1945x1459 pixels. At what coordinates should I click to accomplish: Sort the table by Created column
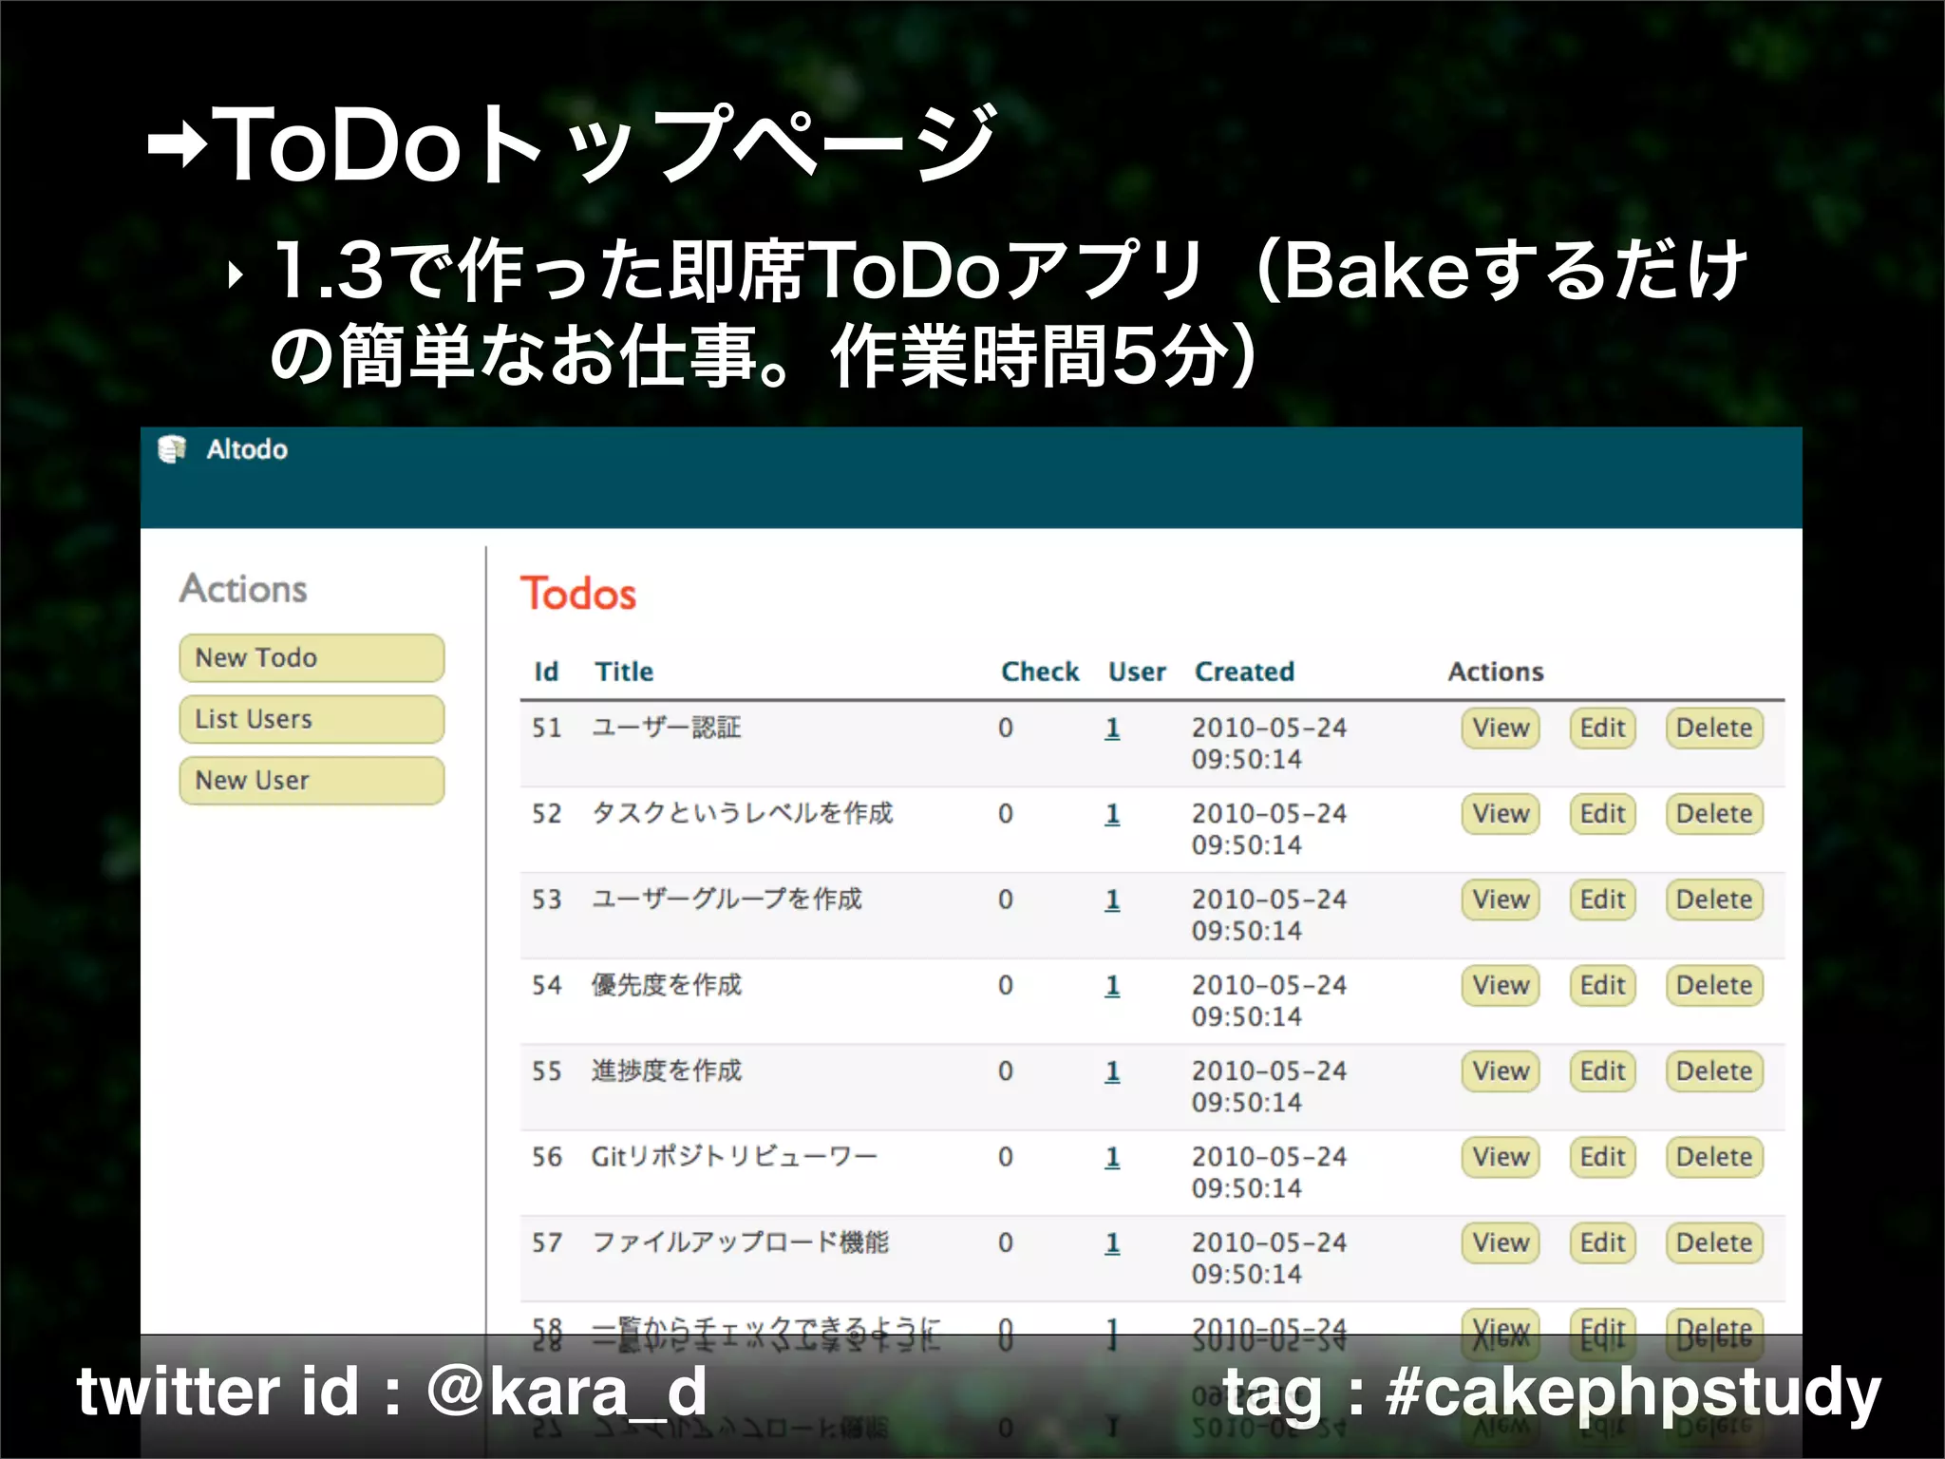click(x=1244, y=672)
